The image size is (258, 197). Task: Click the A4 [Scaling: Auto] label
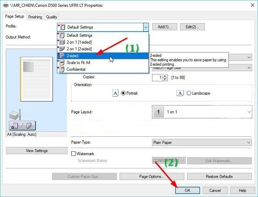click(x=22, y=134)
